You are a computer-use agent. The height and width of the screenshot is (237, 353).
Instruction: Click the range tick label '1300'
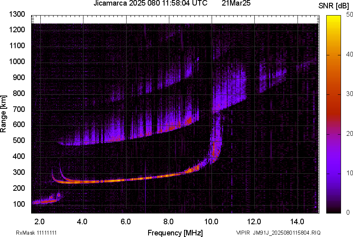click(17, 14)
